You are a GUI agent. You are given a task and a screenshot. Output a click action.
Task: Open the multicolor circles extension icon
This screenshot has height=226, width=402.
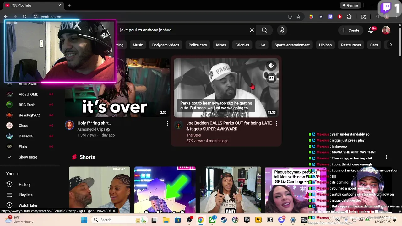[x=311, y=17]
